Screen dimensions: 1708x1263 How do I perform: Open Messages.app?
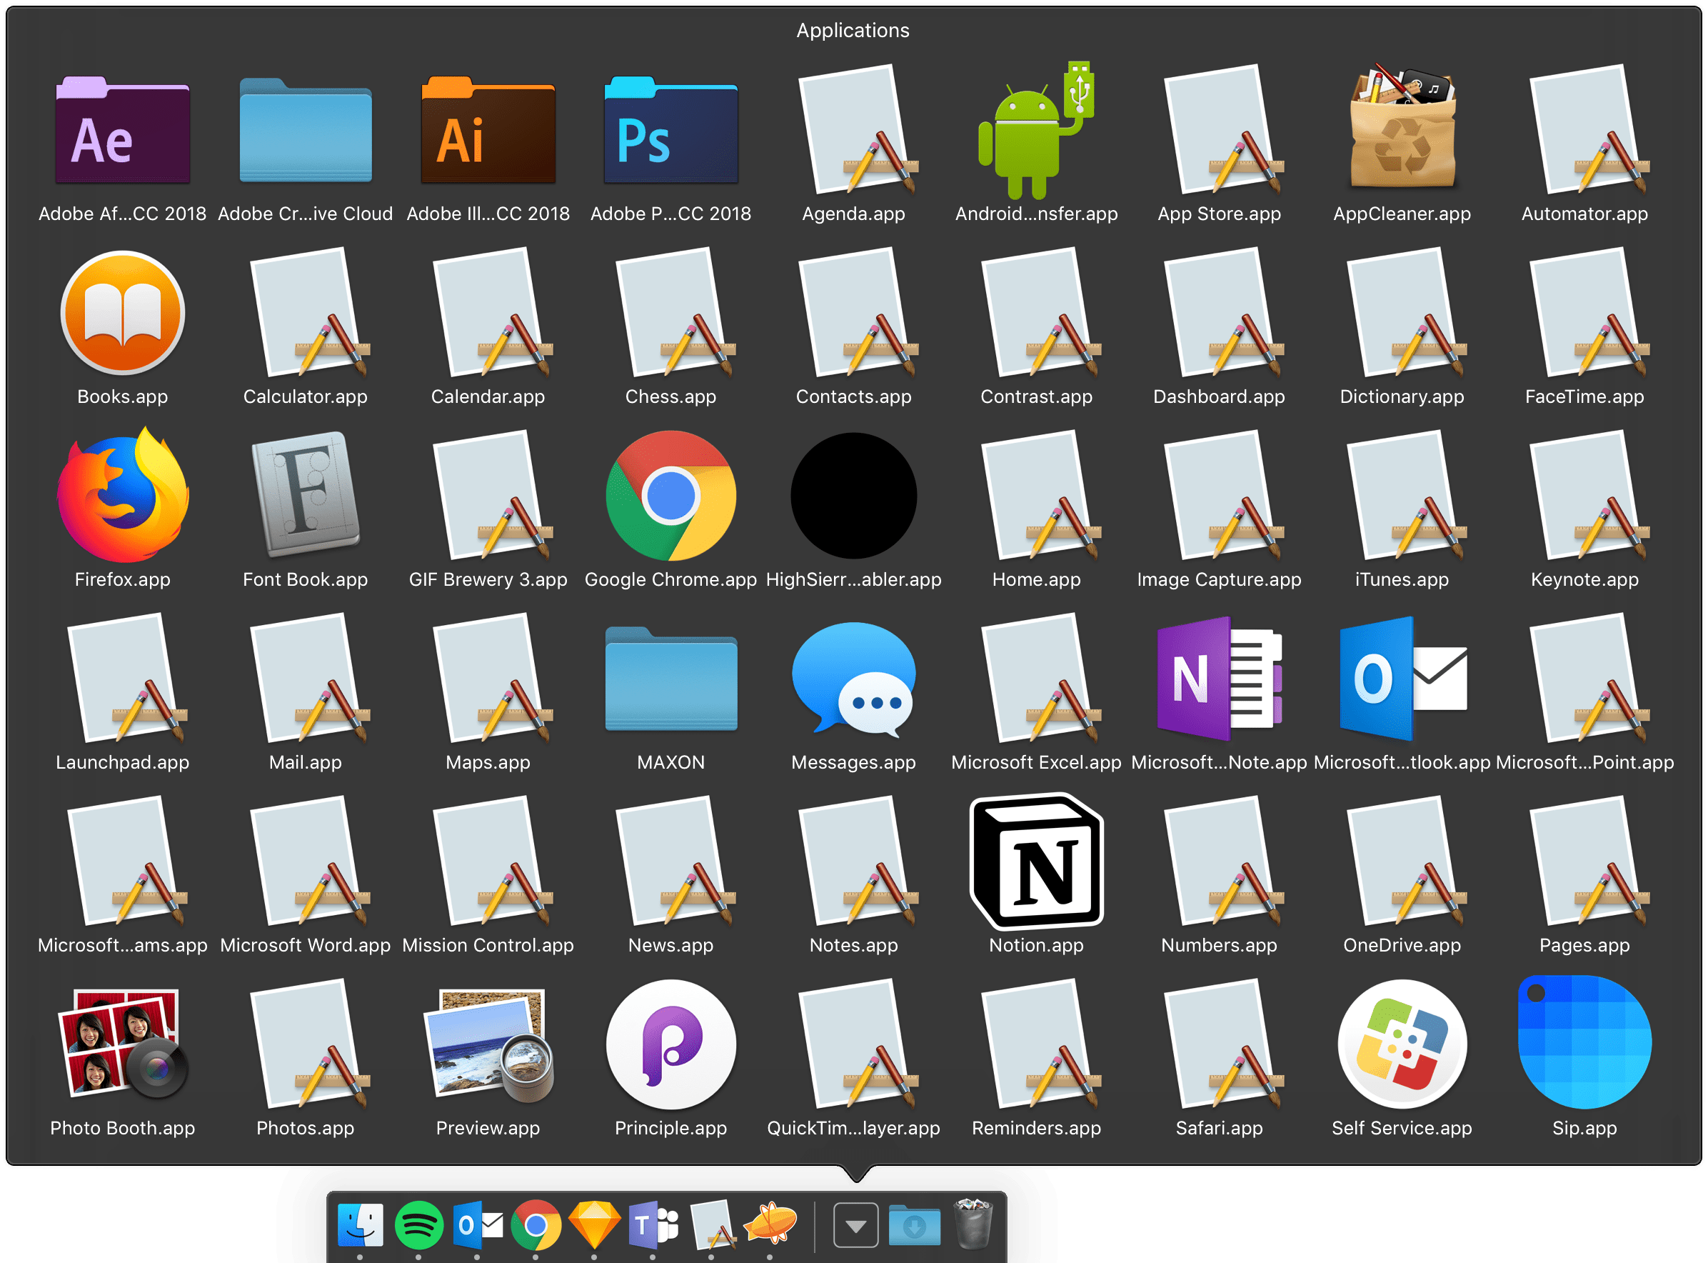click(x=853, y=680)
